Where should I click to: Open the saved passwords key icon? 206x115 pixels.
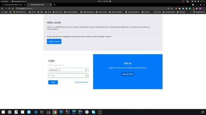pyautogui.click(x=168, y=9)
